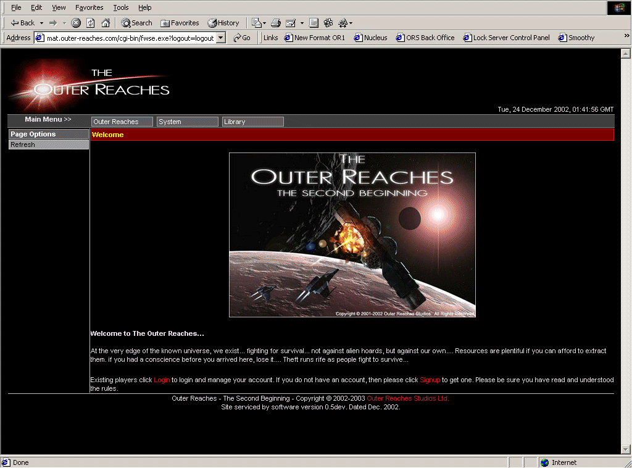Viewport: 632px width, 468px height.
Task: Click the red Signup link
Action: [430, 380]
